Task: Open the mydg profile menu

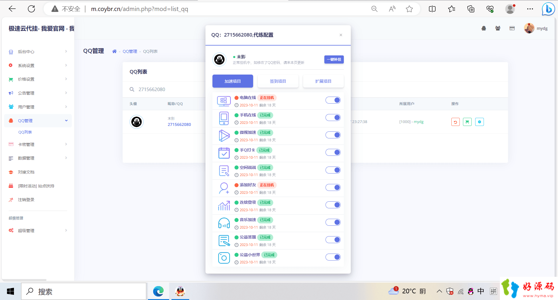Action: (536, 28)
